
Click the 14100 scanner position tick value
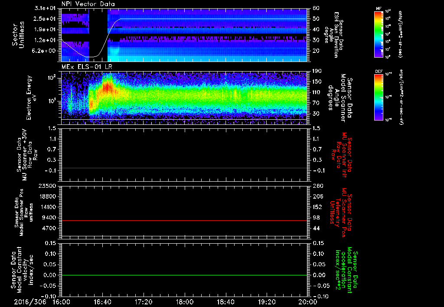point(48,207)
